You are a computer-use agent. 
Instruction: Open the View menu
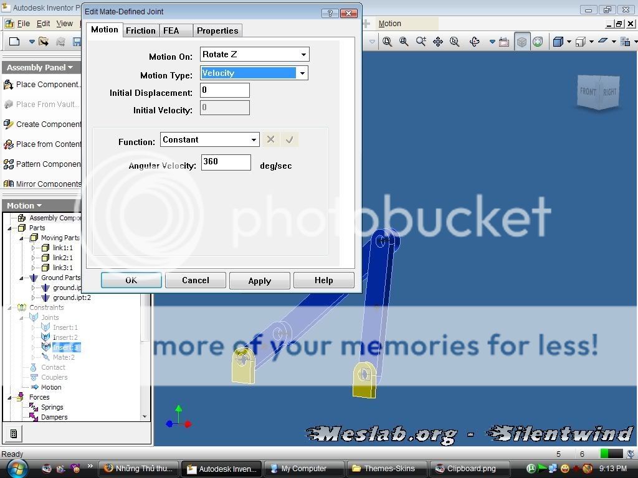(64, 24)
